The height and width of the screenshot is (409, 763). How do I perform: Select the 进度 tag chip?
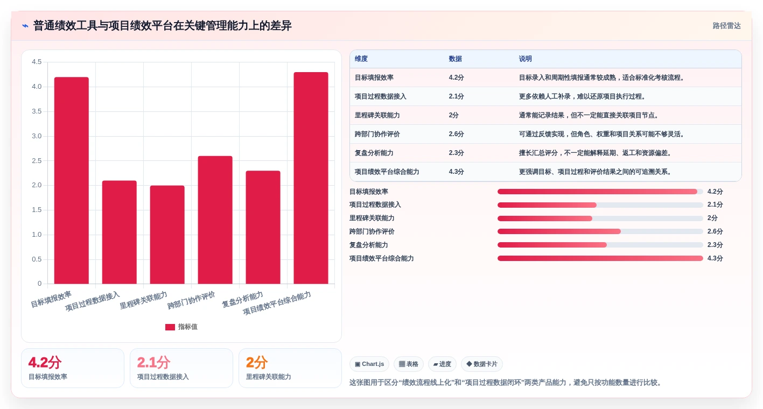(x=442, y=364)
